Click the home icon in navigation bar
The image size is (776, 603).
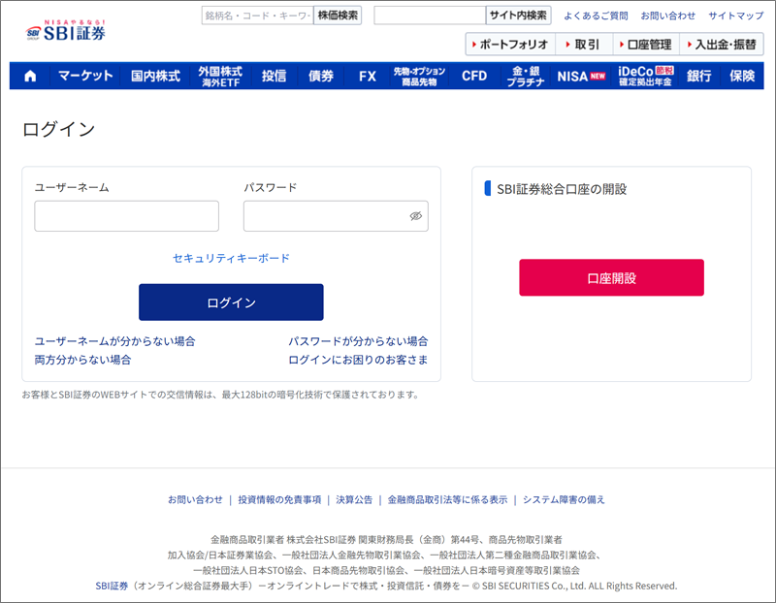(30, 76)
